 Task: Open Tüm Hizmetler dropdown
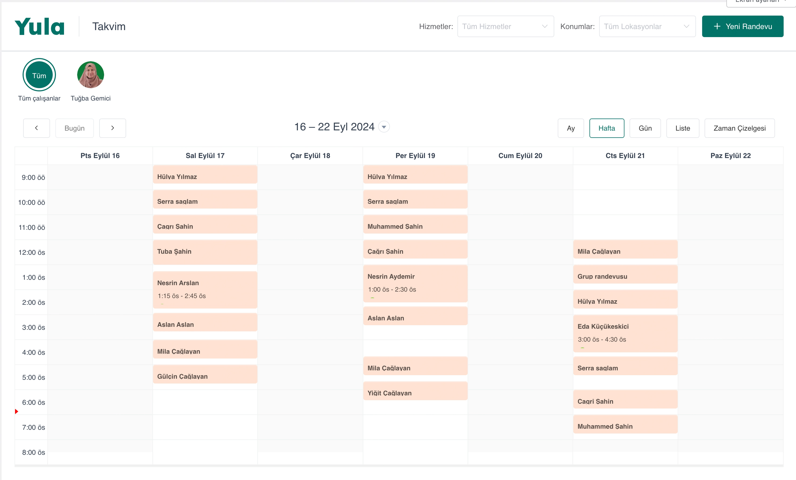505,26
